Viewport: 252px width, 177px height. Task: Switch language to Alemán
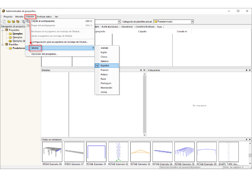[x=107, y=48]
